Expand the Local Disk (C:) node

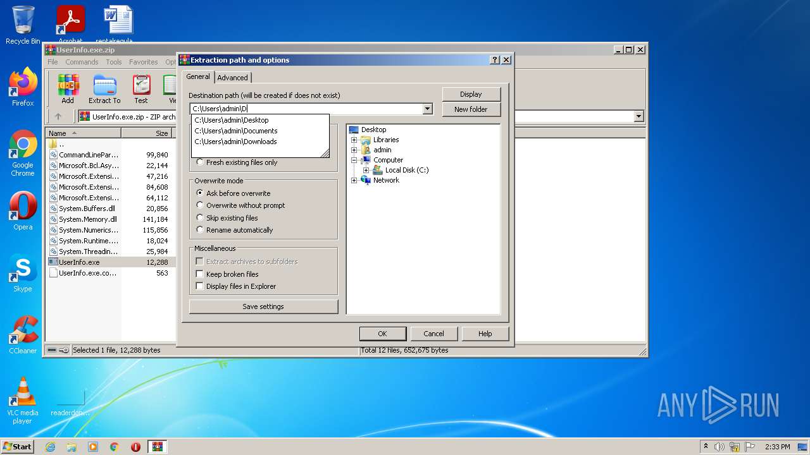click(366, 170)
